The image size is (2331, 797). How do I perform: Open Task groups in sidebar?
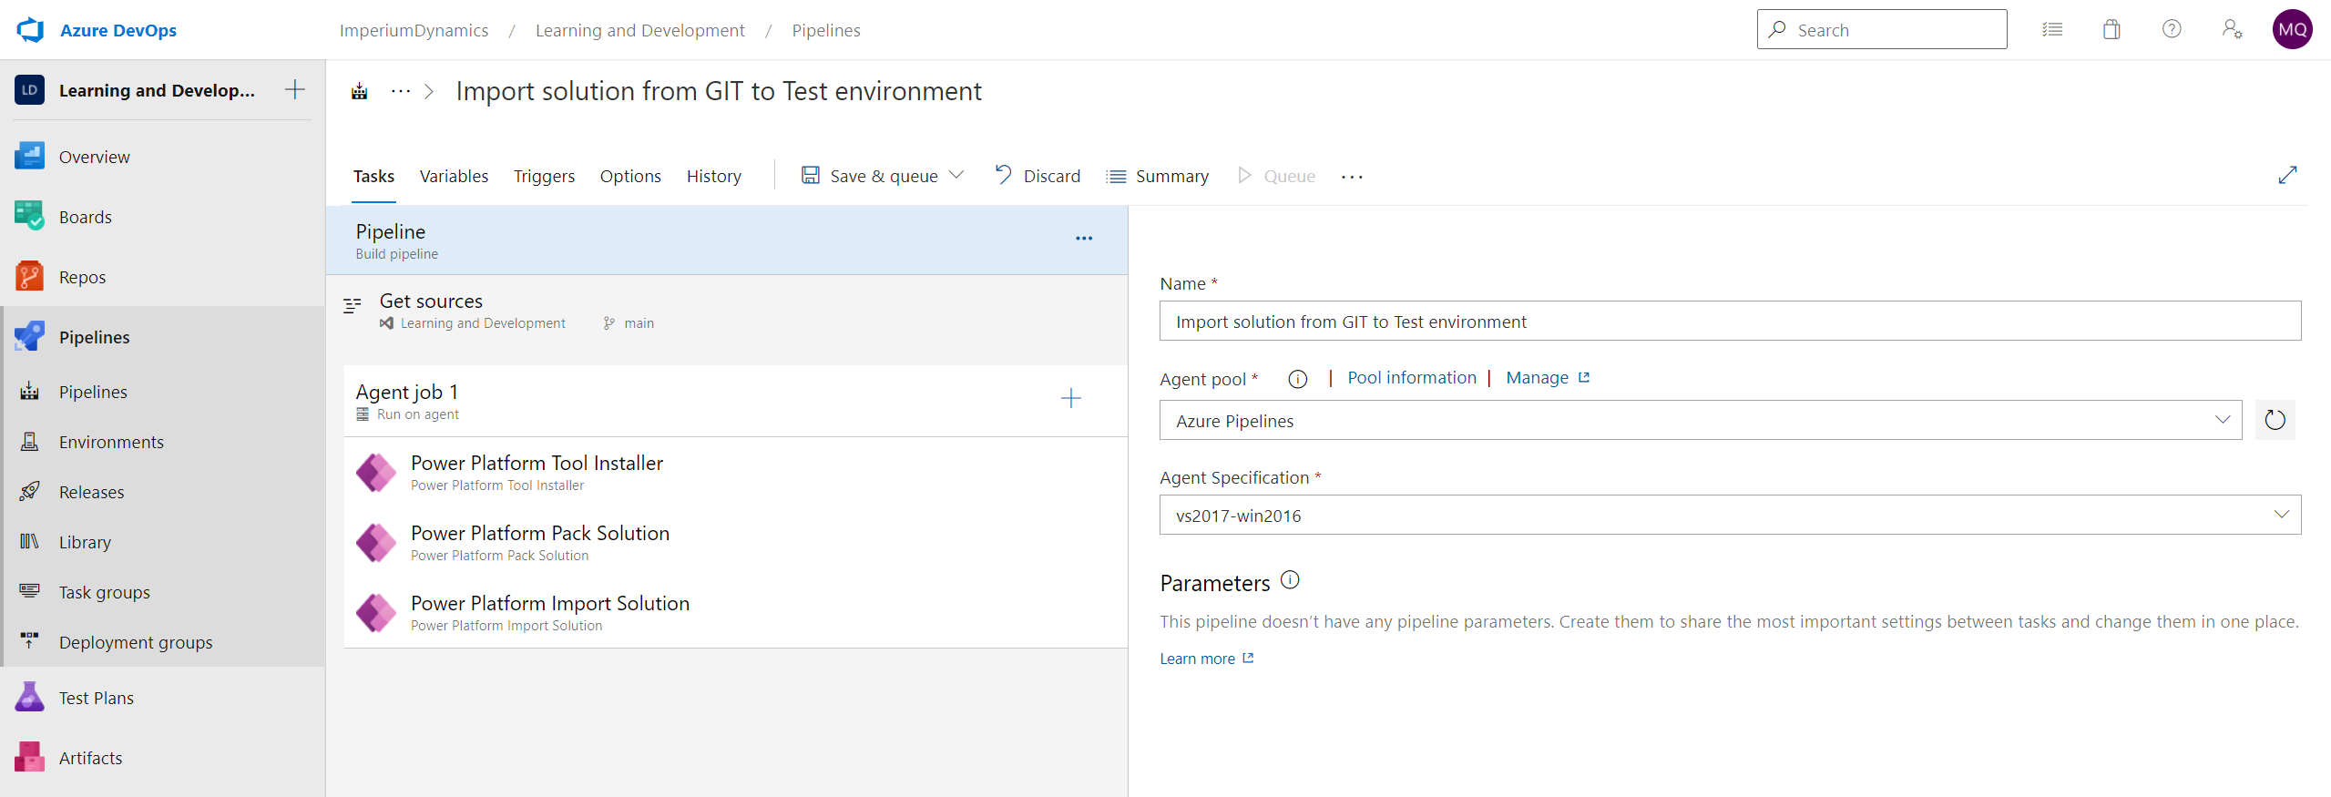click(x=162, y=592)
